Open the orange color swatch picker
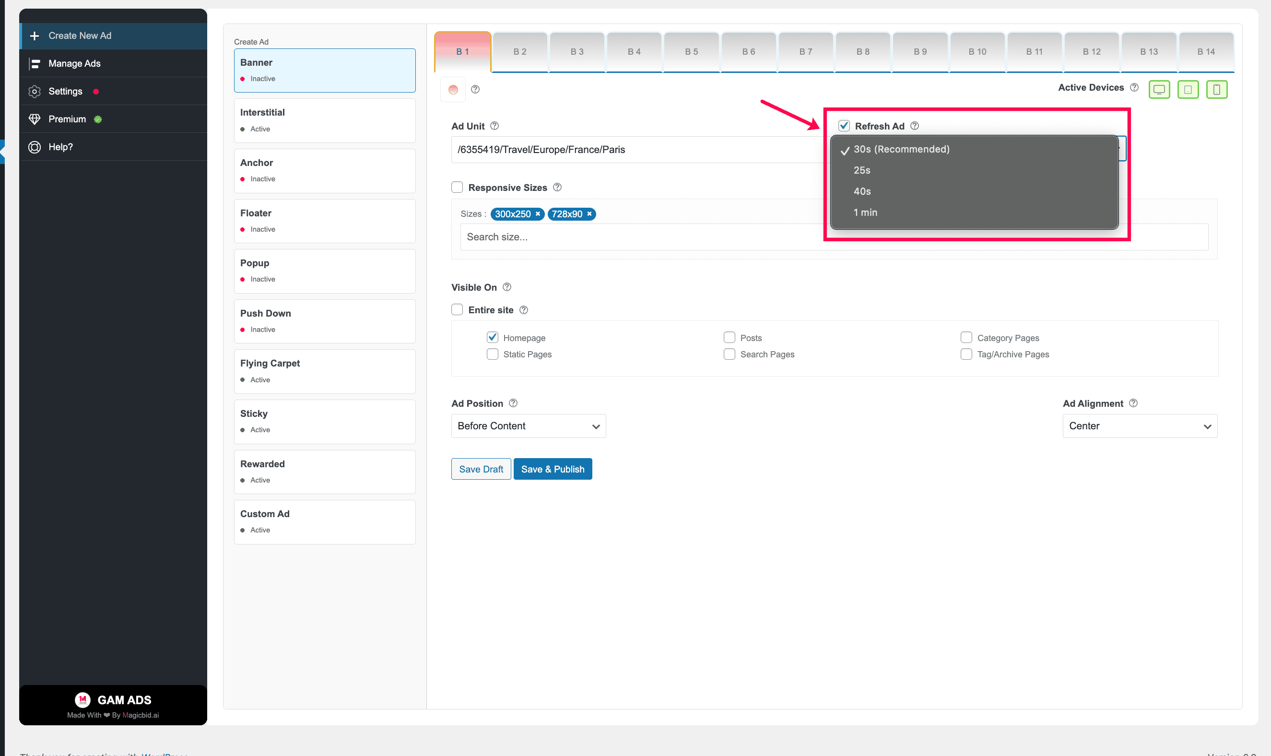Image resolution: width=1271 pixels, height=756 pixels. point(453,90)
